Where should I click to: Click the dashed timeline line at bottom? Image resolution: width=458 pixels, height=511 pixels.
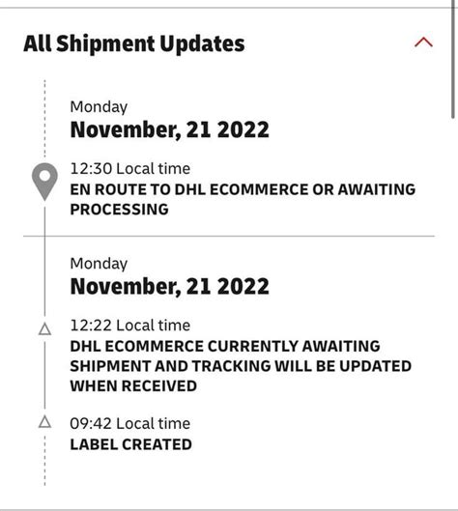click(44, 459)
